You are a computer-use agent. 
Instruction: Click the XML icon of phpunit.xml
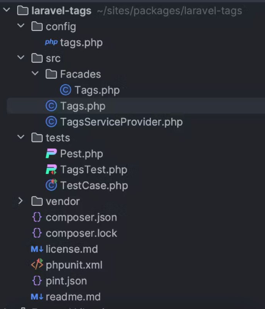(37, 264)
